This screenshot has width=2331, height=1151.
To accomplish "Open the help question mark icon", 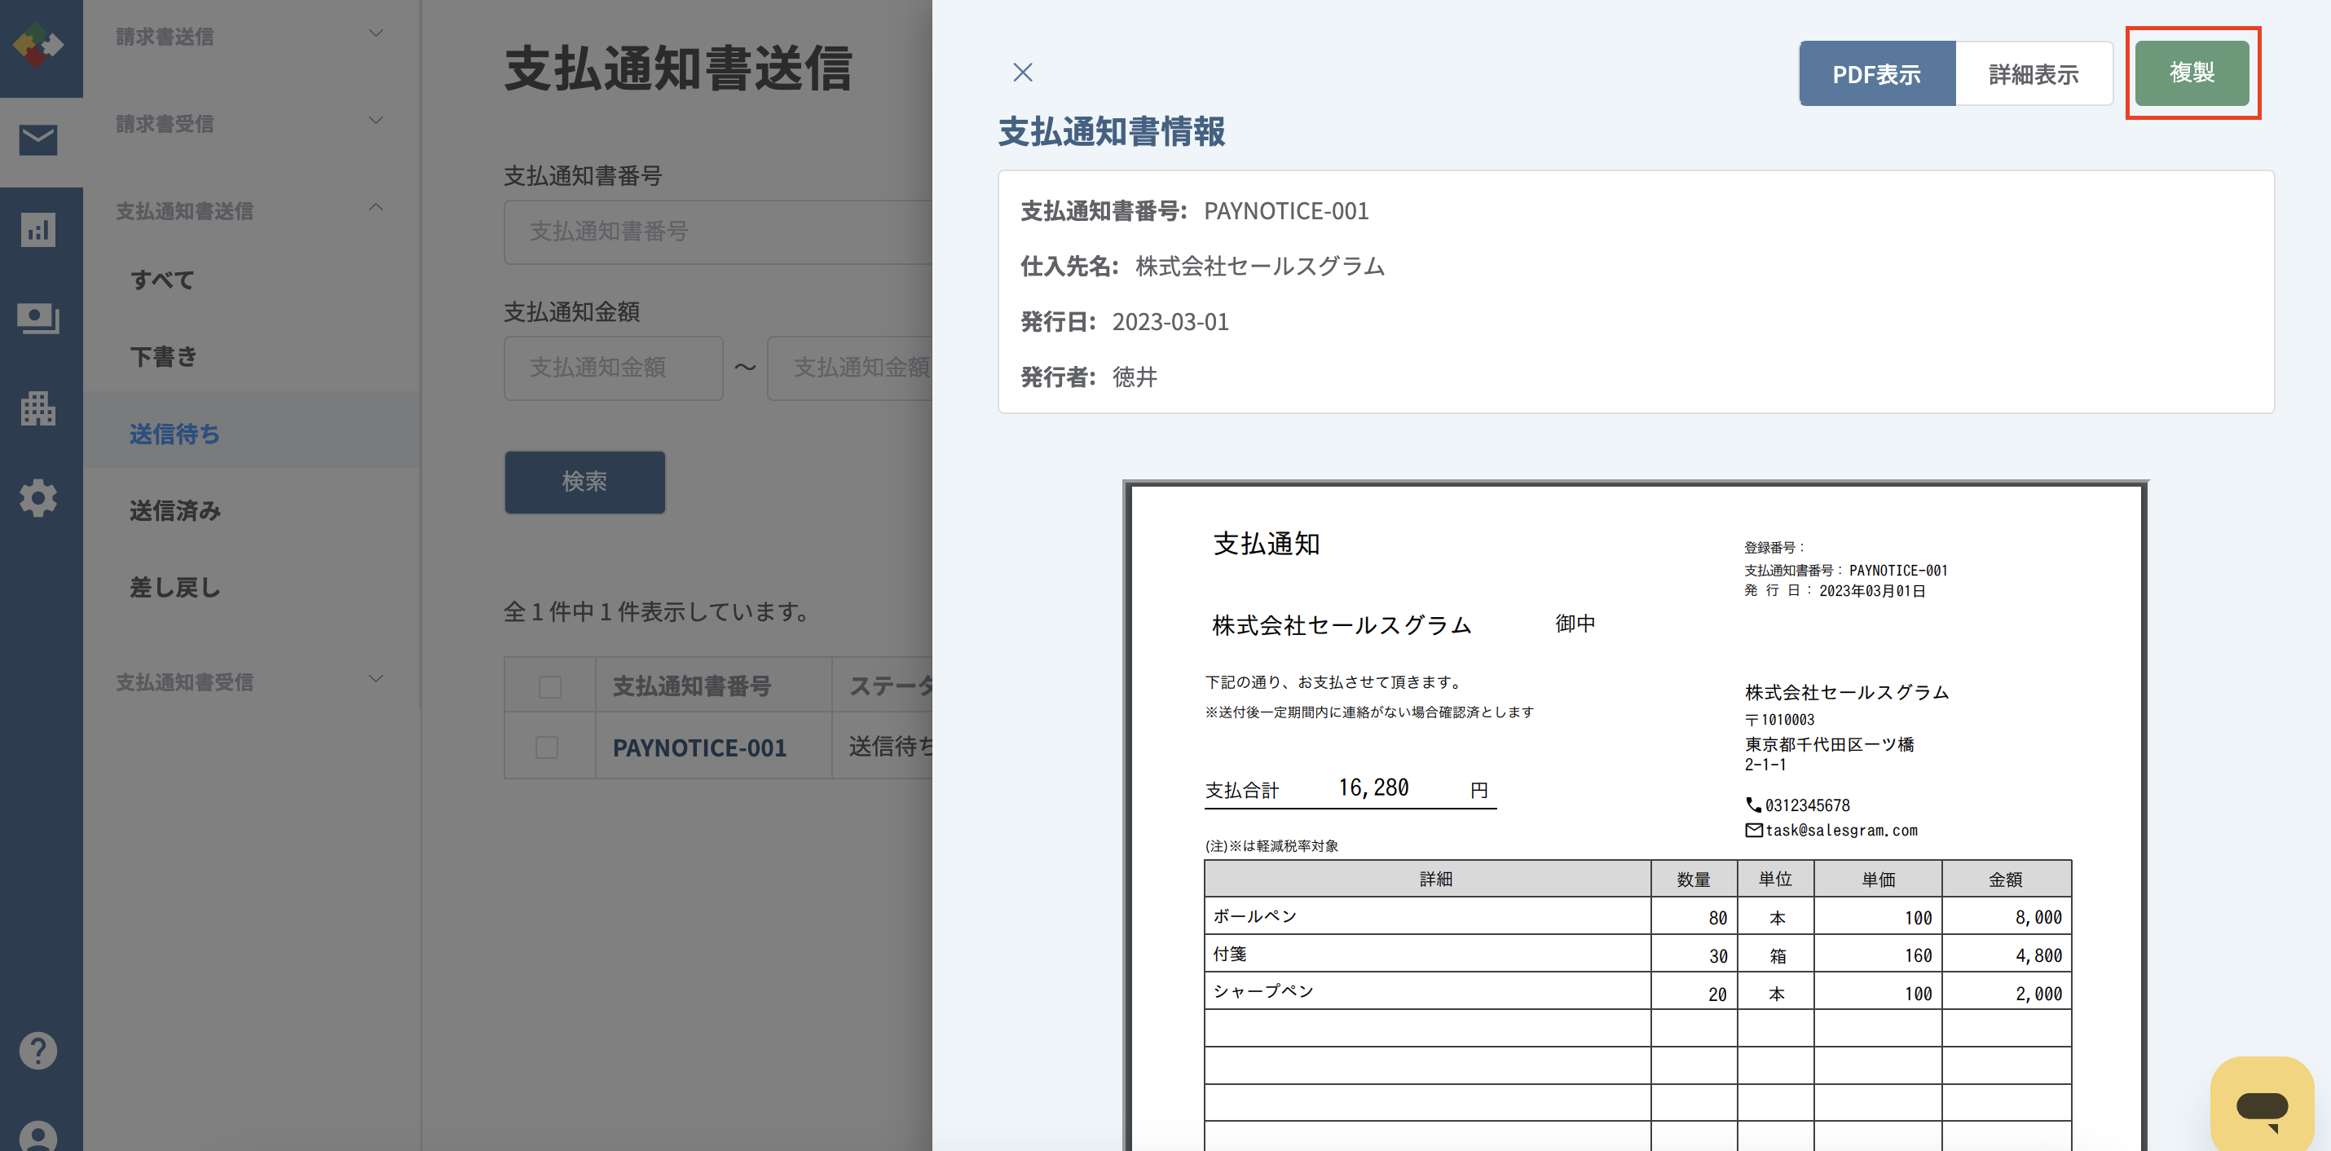I will click(x=38, y=1051).
